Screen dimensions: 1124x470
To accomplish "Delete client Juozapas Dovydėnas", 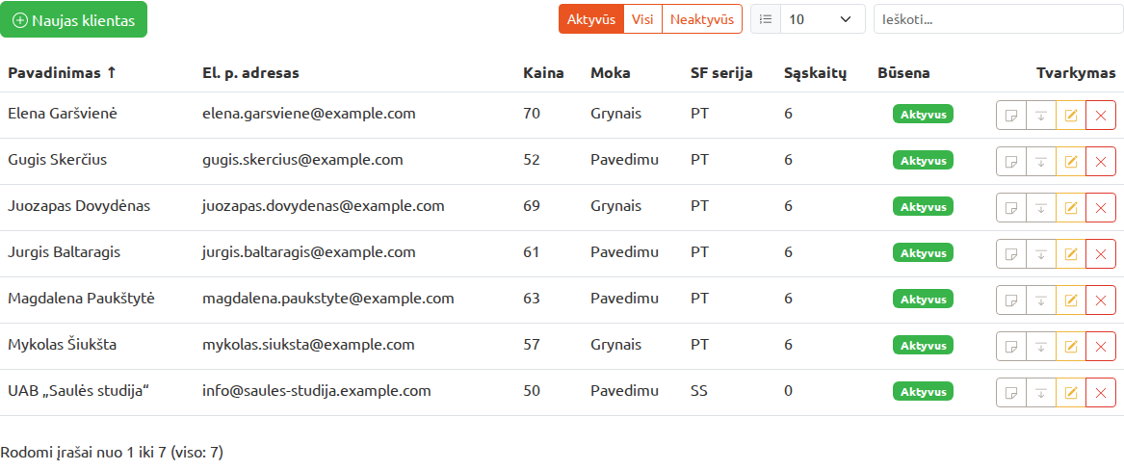I will (x=1101, y=208).
